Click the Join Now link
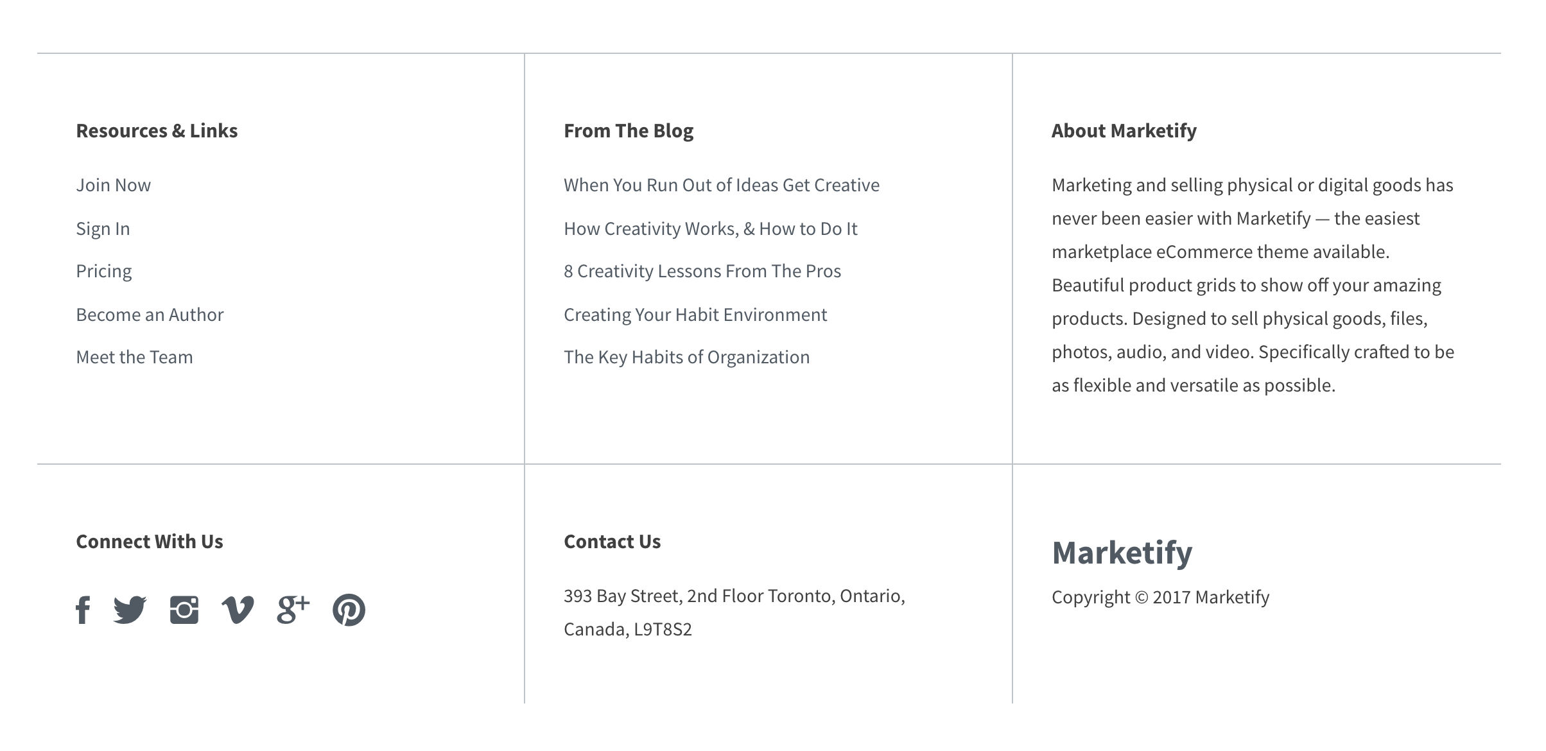This screenshot has height=751, width=1546. click(114, 186)
